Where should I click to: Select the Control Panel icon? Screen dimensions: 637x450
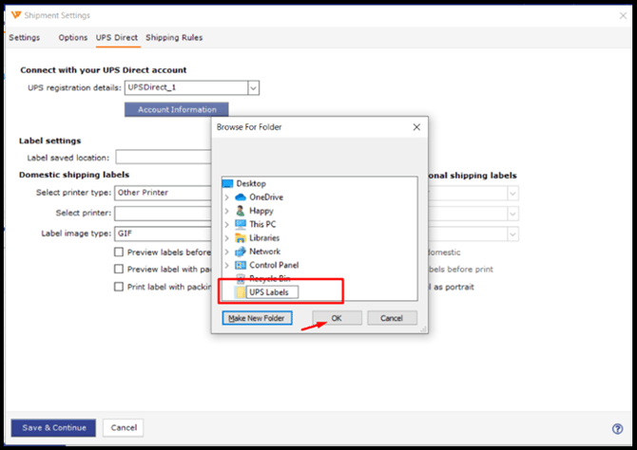(241, 265)
